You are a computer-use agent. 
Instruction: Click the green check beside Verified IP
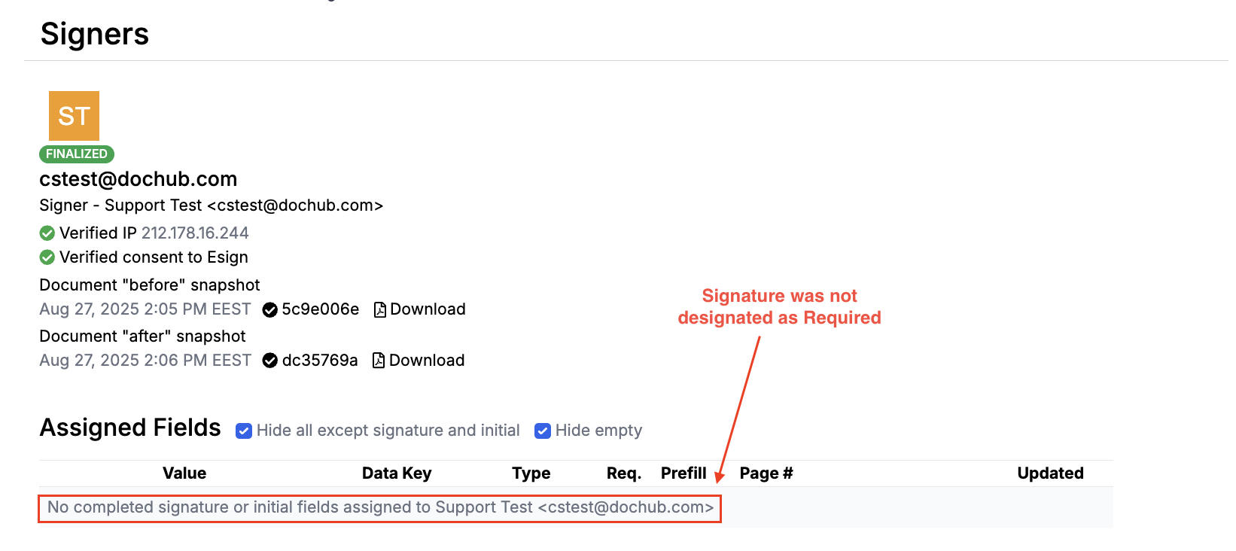click(47, 233)
